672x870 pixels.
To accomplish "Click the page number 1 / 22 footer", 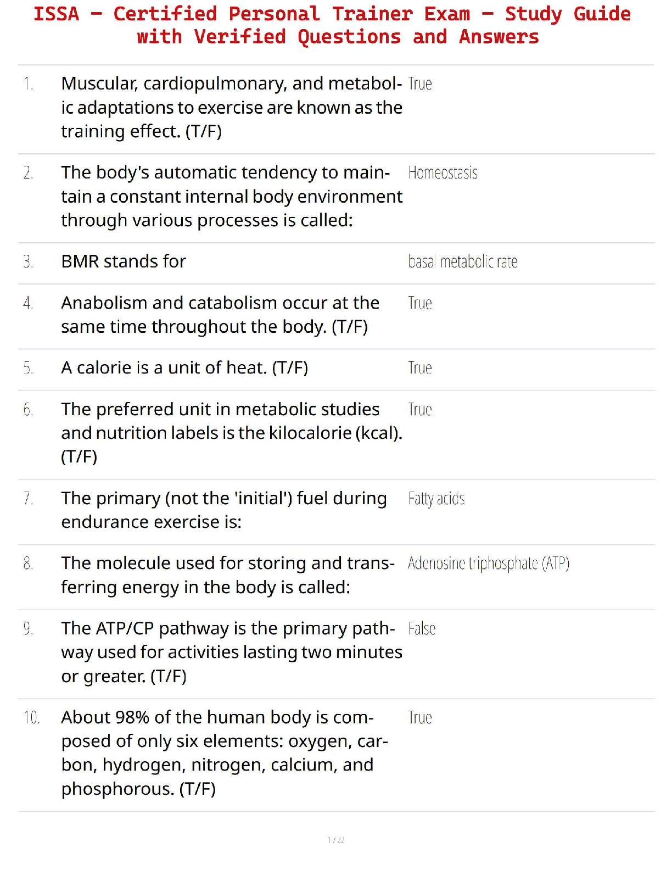I will point(335,840).
